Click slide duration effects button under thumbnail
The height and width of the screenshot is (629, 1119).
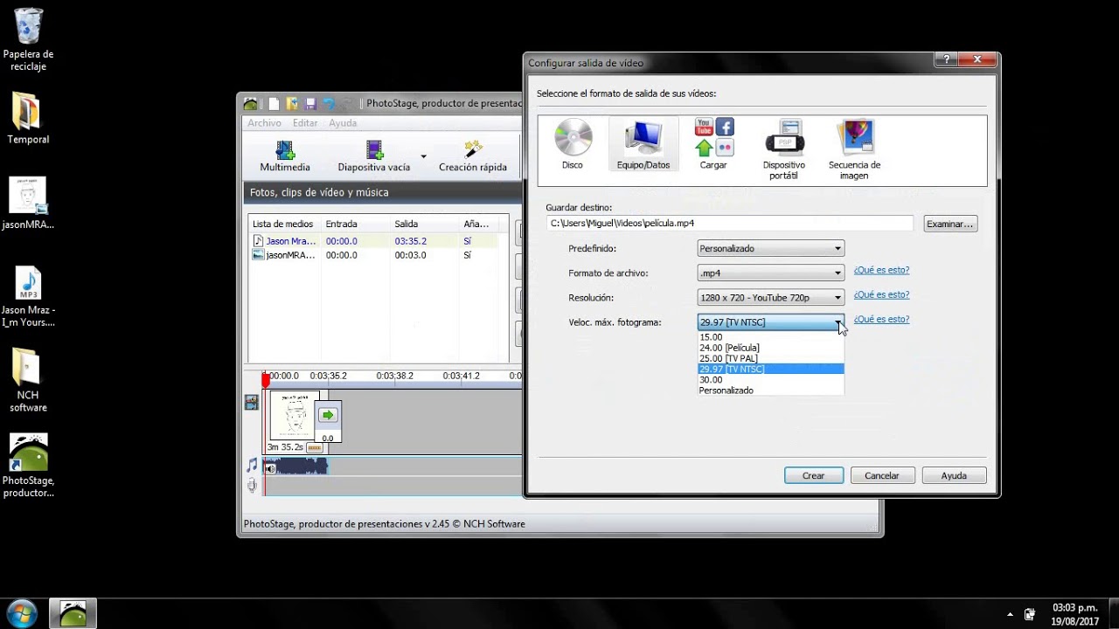tap(314, 447)
